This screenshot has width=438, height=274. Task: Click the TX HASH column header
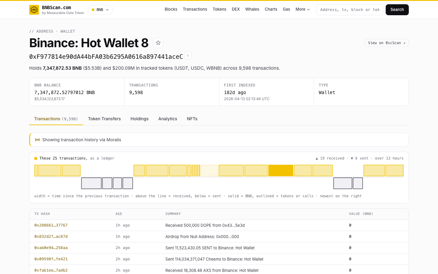click(x=42, y=214)
